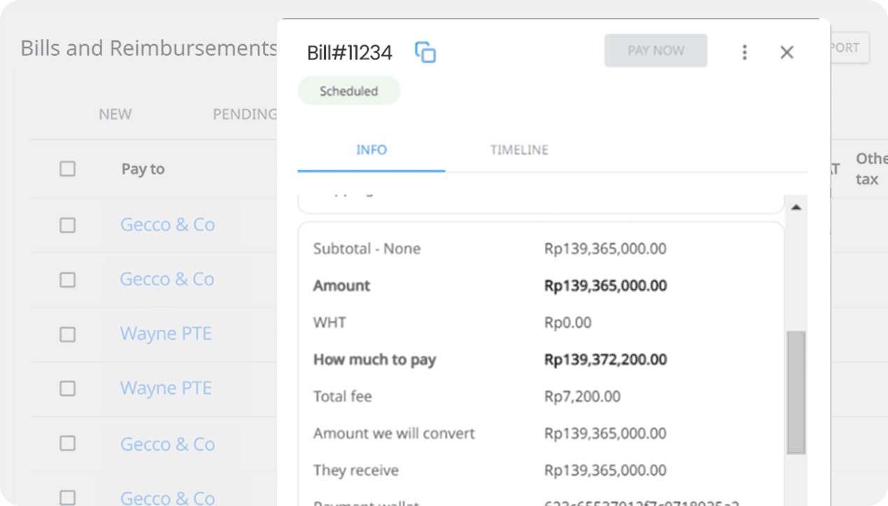The width and height of the screenshot is (888, 506).
Task: Click the bill details scrollbar thumb
Action: 796,393
